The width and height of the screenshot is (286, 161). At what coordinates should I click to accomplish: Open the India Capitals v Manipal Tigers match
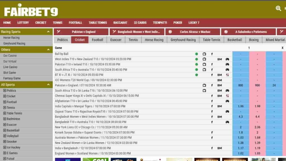90,106
